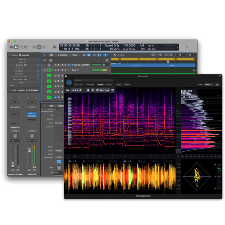The image size is (225, 225).
Task: Click the MiniMeters logo icon
Action: (68, 90)
